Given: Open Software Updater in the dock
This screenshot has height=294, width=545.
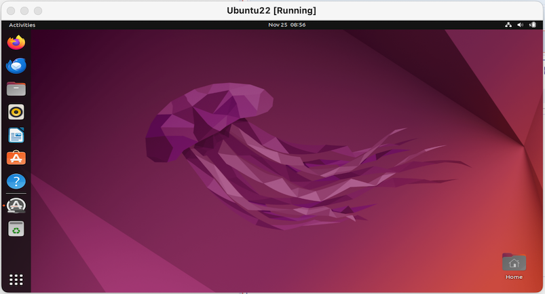Looking at the screenshot, I should (x=16, y=205).
